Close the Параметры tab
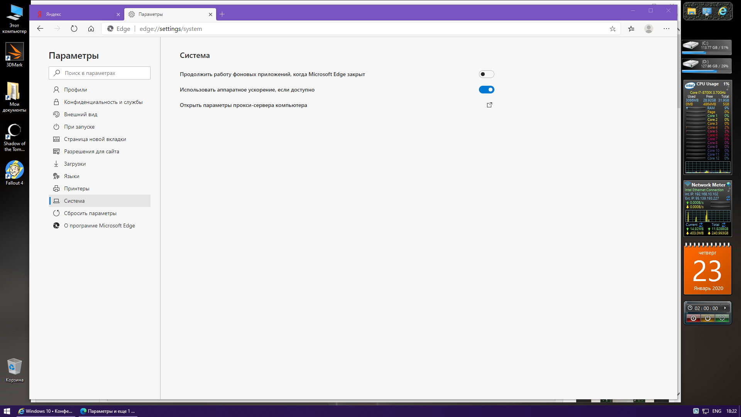 coord(210,14)
